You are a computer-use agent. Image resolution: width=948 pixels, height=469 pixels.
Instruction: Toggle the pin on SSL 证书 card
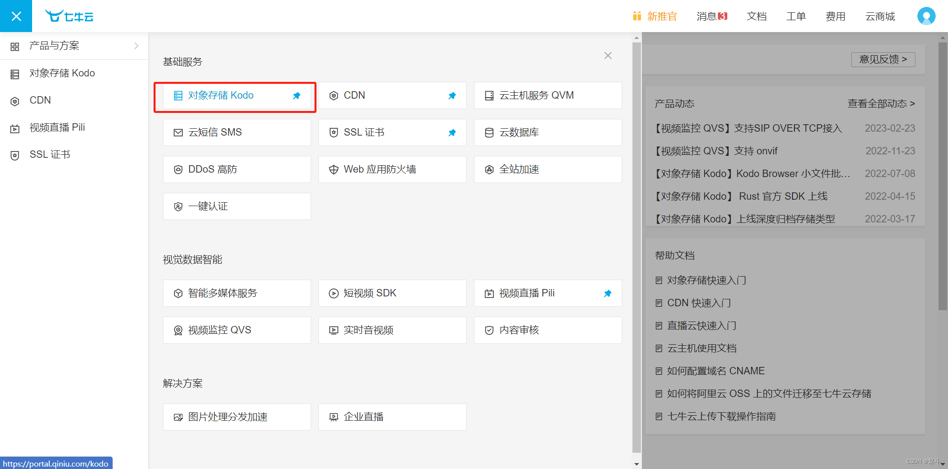[x=452, y=133]
